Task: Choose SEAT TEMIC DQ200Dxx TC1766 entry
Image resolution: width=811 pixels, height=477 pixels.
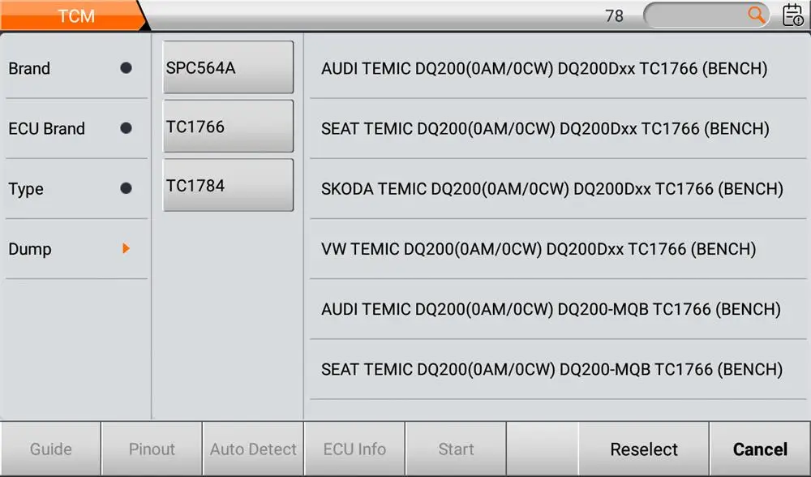Action: (558, 128)
